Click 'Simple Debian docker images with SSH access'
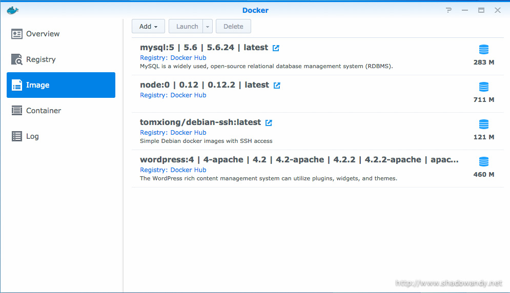The height and width of the screenshot is (293, 510). [x=206, y=141]
